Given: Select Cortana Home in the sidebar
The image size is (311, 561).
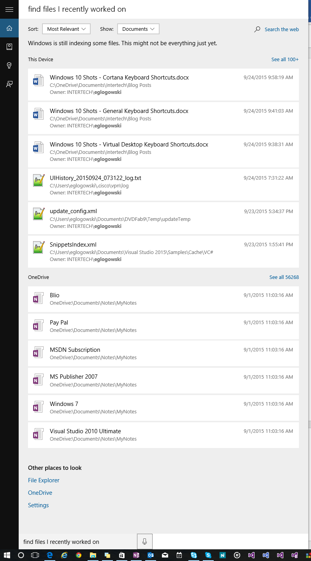Looking at the screenshot, I should point(9,28).
